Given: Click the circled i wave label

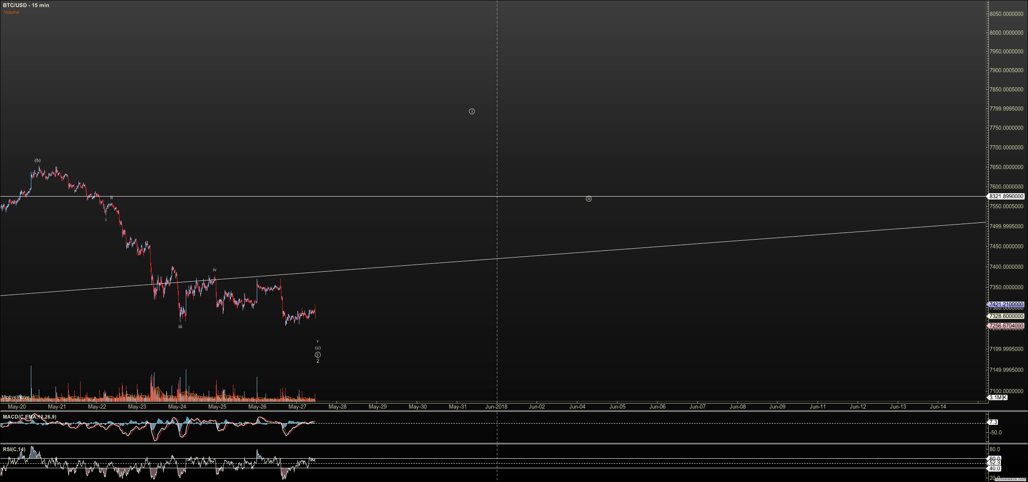Looking at the screenshot, I should 471,111.
